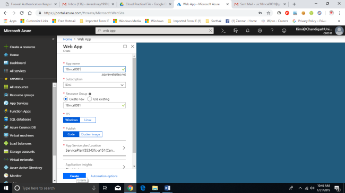
Task: Click the Microsoft Azure logo text
Action: (x=18, y=31)
